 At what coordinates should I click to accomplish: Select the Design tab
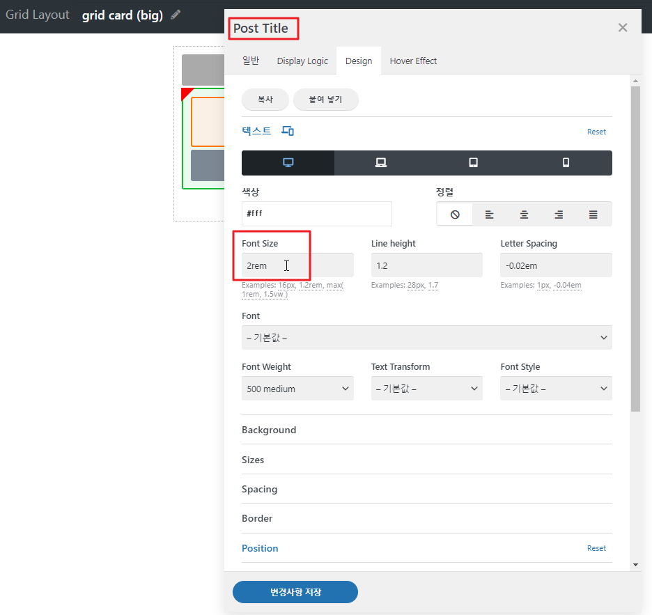click(x=359, y=61)
